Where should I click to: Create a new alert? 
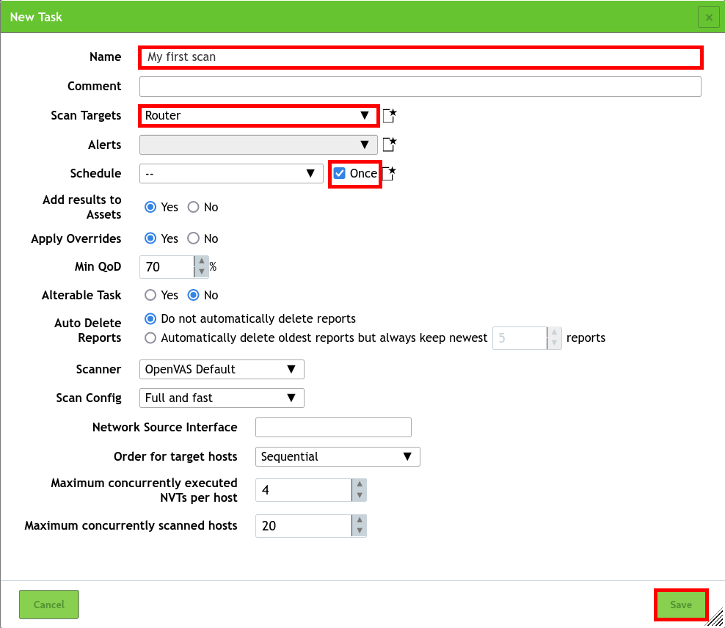390,144
